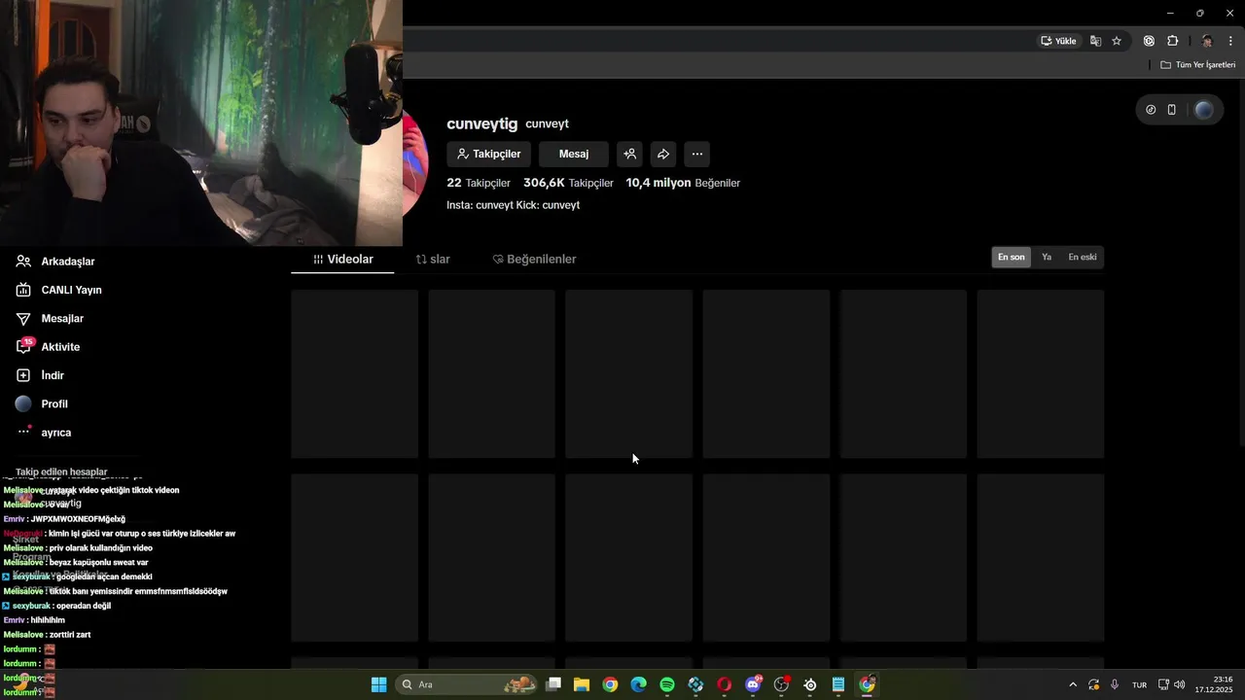Open the last video placeholder in first row

1041,373
